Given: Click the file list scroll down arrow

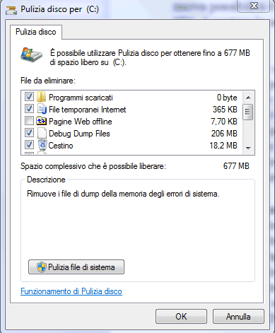Looking at the screenshot, I should click(x=248, y=148).
